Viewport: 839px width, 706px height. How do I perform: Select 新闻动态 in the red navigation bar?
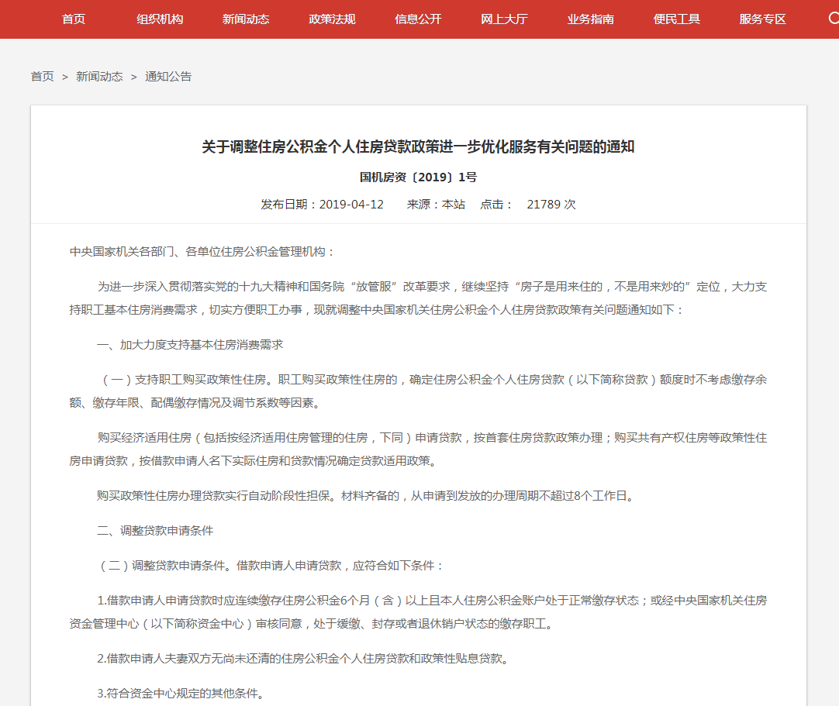coord(246,19)
